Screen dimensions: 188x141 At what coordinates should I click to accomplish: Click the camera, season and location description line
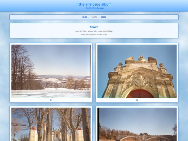[x=94, y=31]
